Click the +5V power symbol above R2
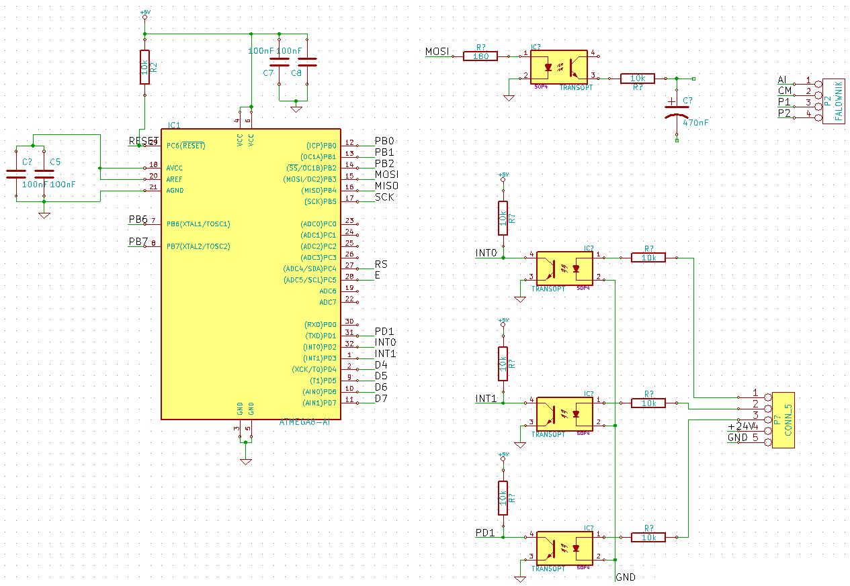The height and width of the screenshot is (586, 850). click(x=144, y=14)
